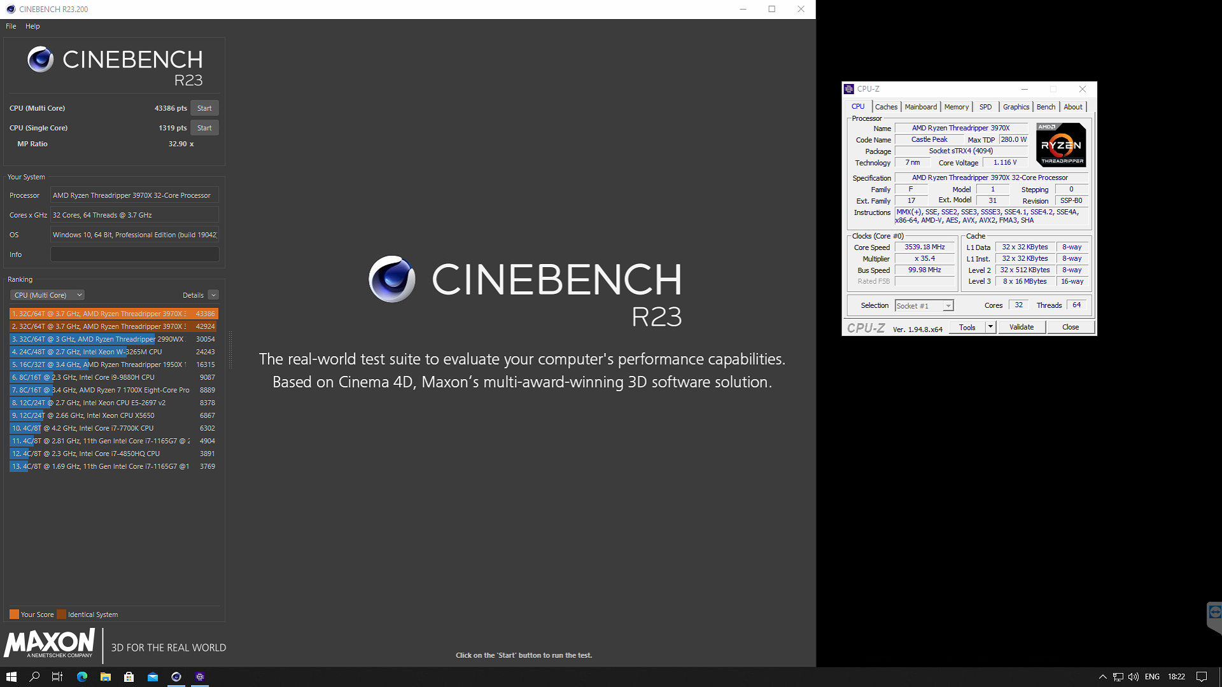This screenshot has width=1222, height=687.
Task: Open the Mail app from the taskbar
Action: pyautogui.click(x=153, y=677)
